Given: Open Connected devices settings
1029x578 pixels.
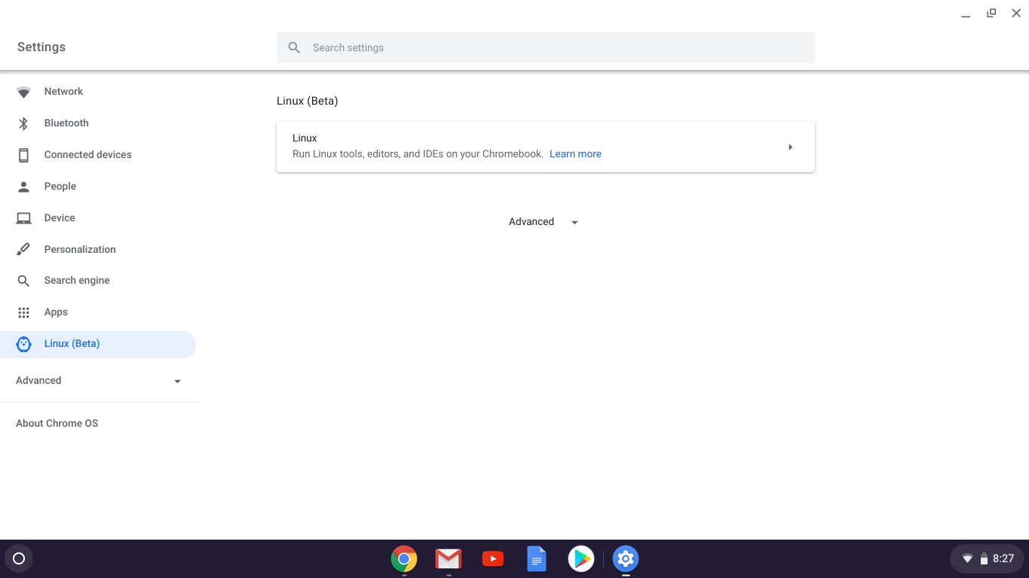Looking at the screenshot, I should (87, 154).
